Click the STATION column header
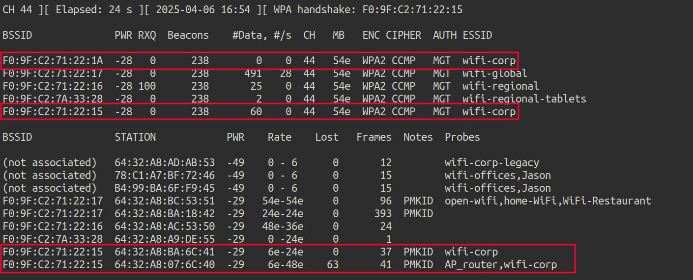 point(135,137)
